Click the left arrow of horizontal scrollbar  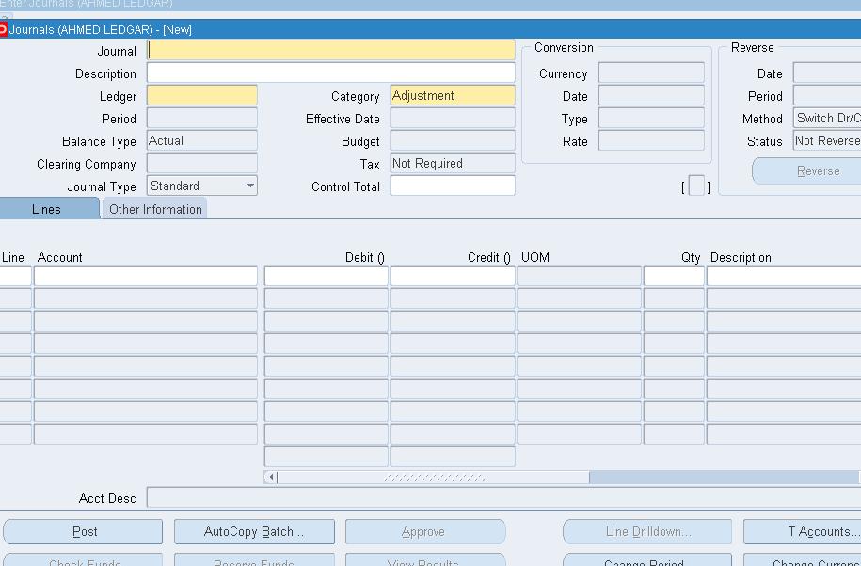tap(271, 477)
